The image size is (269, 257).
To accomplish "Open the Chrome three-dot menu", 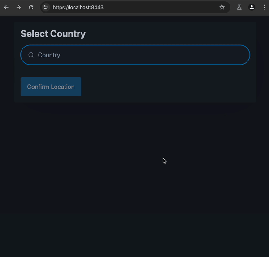I will click(263, 7).
